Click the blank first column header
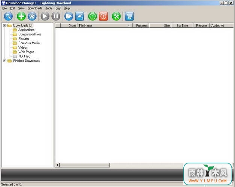This screenshot has width=235, height=187. point(58,26)
